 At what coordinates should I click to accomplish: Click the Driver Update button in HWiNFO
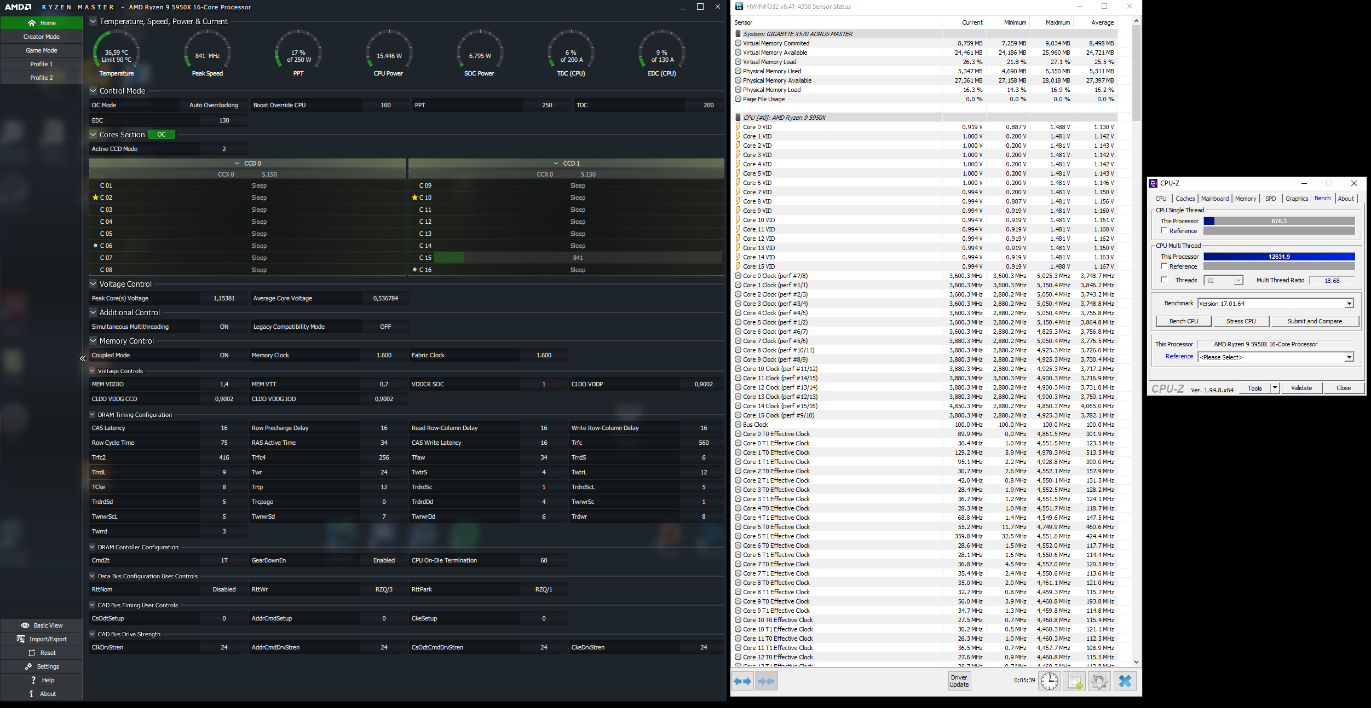pyautogui.click(x=959, y=681)
